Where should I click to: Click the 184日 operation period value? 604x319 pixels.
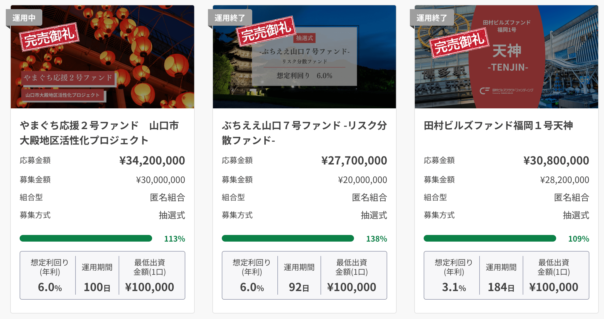point(501,287)
